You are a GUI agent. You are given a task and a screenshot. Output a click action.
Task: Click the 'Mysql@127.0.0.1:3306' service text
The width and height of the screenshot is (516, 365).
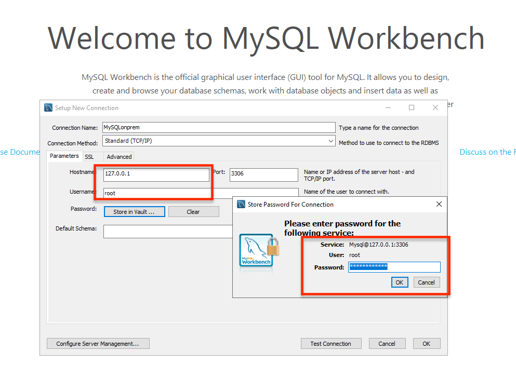[379, 245]
